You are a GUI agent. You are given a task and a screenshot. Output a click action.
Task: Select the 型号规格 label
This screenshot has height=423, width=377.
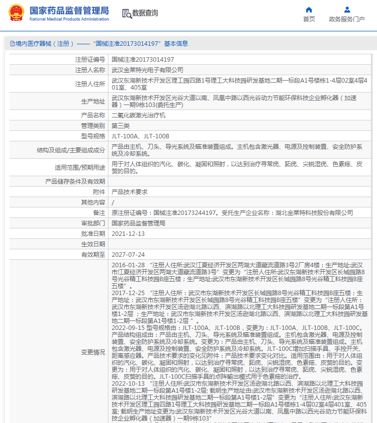click(x=93, y=136)
